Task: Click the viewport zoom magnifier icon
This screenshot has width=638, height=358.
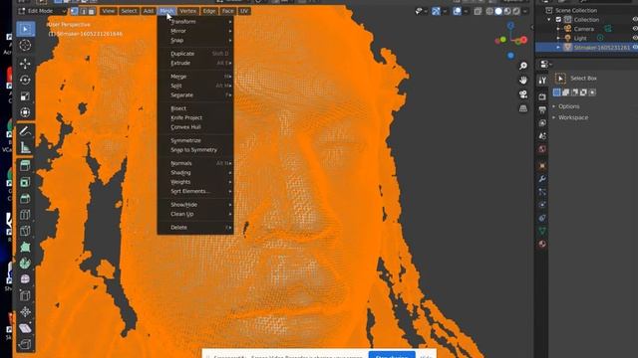Action: (x=523, y=66)
